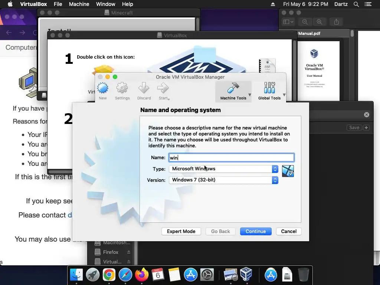Image resolution: width=380 pixels, height=285 pixels.
Task: Open the Apple menu
Action: [10, 4]
